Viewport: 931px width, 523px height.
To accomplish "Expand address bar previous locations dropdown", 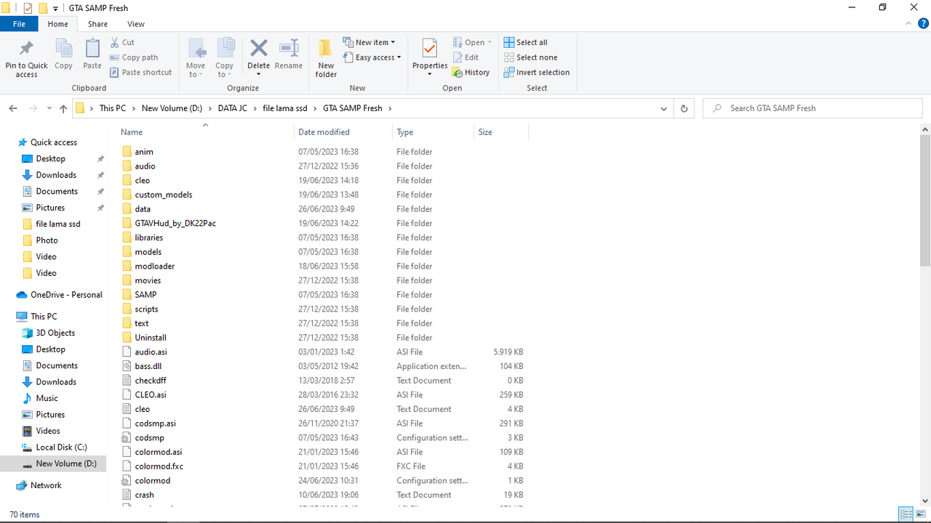I will click(x=663, y=108).
